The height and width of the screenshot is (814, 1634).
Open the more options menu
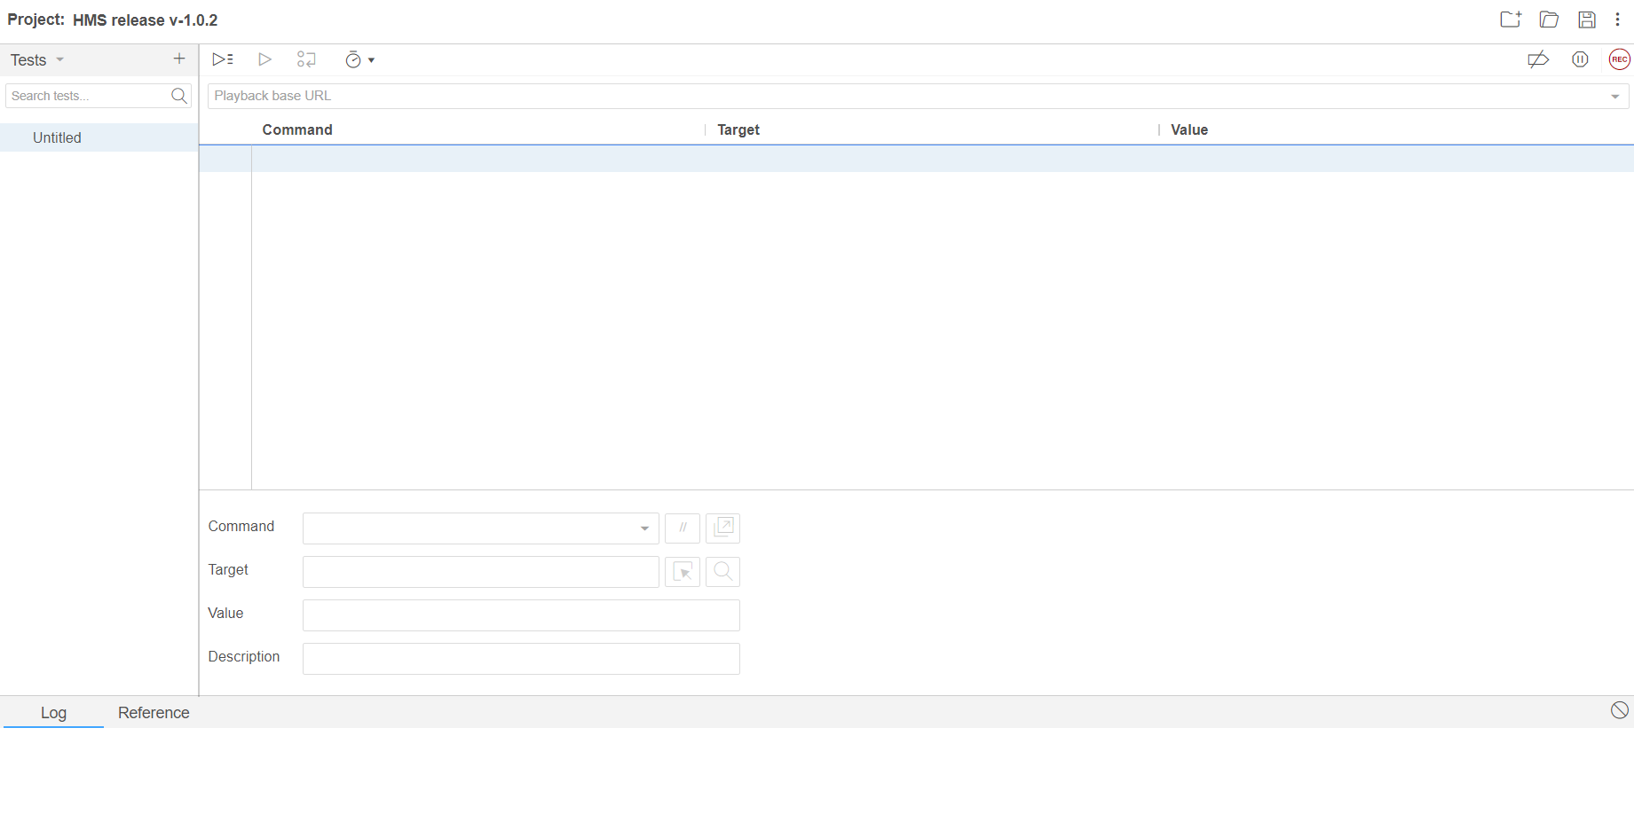1617,20
